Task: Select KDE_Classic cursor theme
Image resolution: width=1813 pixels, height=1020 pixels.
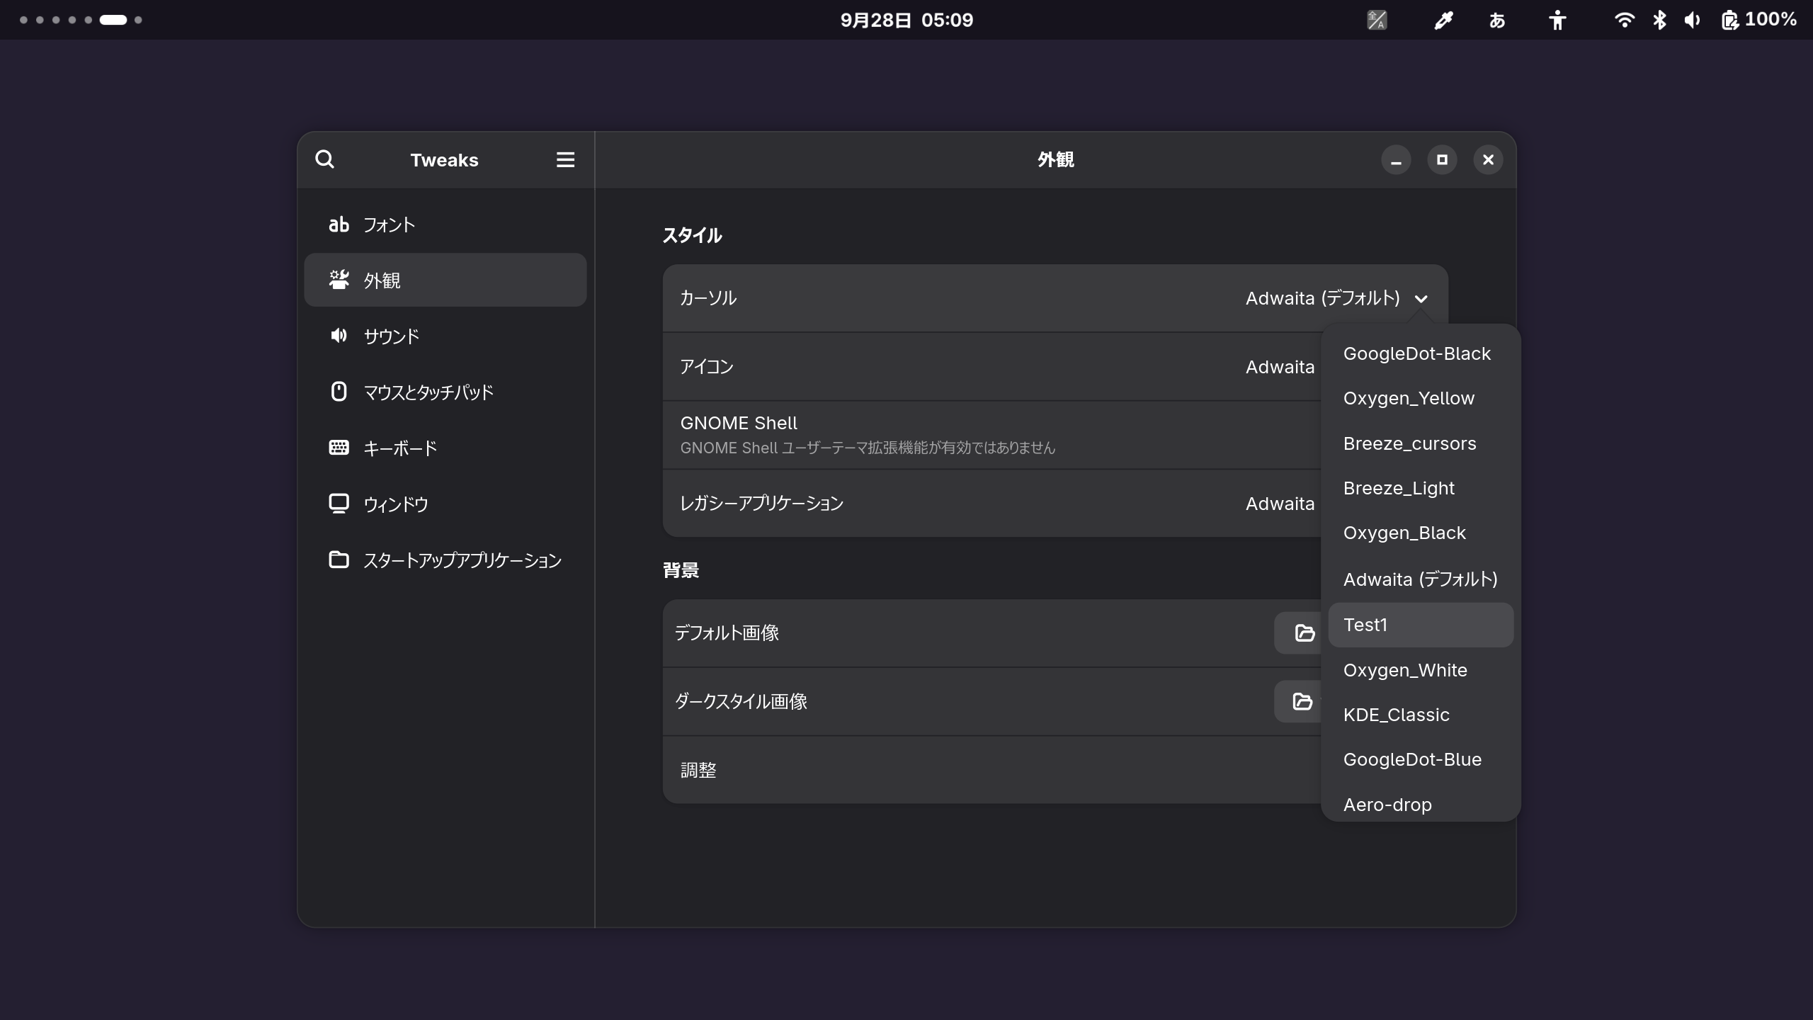Action: point(1421,715)
